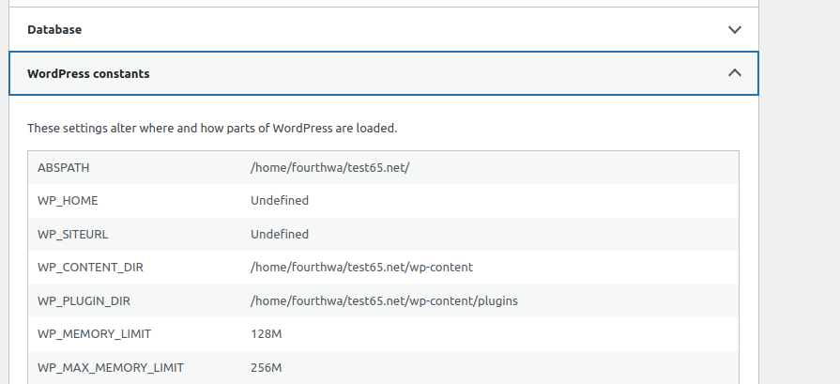Select the ABSPATH constant name

coord(64,167)
